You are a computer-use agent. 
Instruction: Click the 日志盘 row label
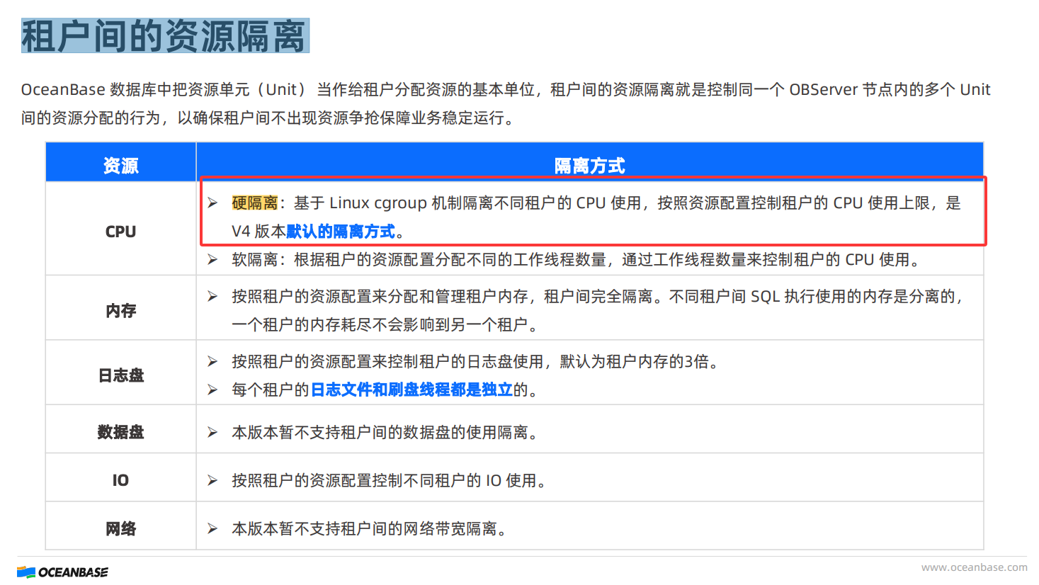pos(120,375)
